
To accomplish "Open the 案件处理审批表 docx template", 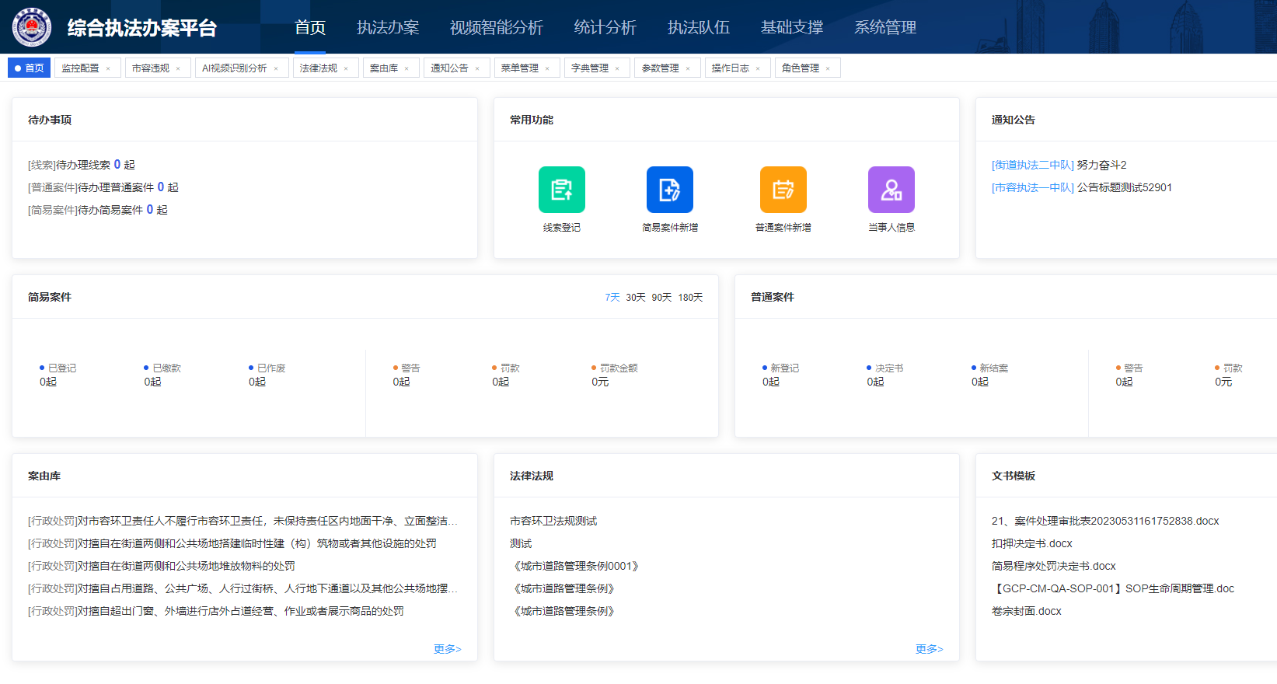I will click(1105, 521).
